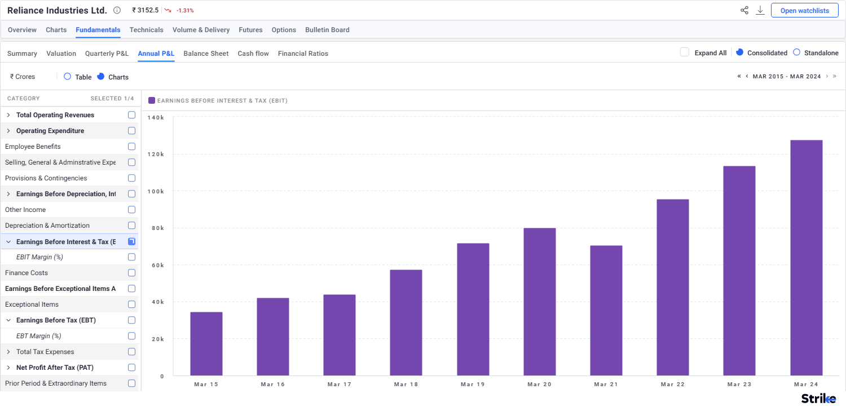846x411 pixels.
Task: Click the info icon beside Reliance Industries Ltd.
Action: pos(117,10)
